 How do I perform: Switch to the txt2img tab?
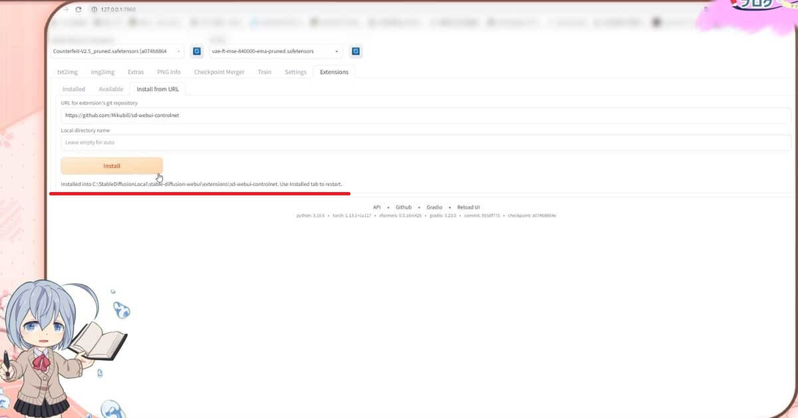[66, 72]
